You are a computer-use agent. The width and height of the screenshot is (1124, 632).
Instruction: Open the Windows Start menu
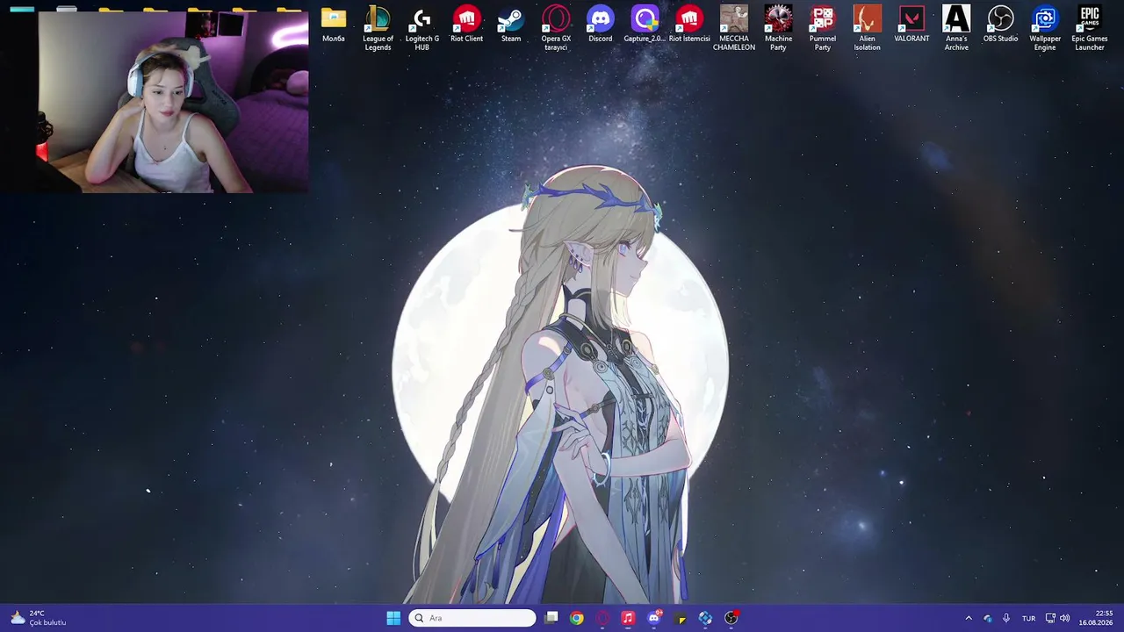tap(393, 618)
